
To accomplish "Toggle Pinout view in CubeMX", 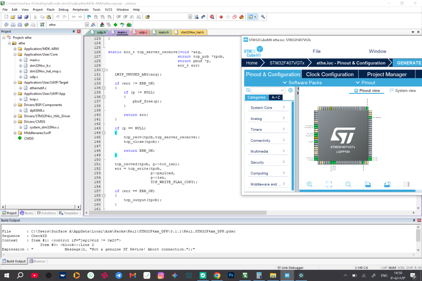I will click(367, 91).
